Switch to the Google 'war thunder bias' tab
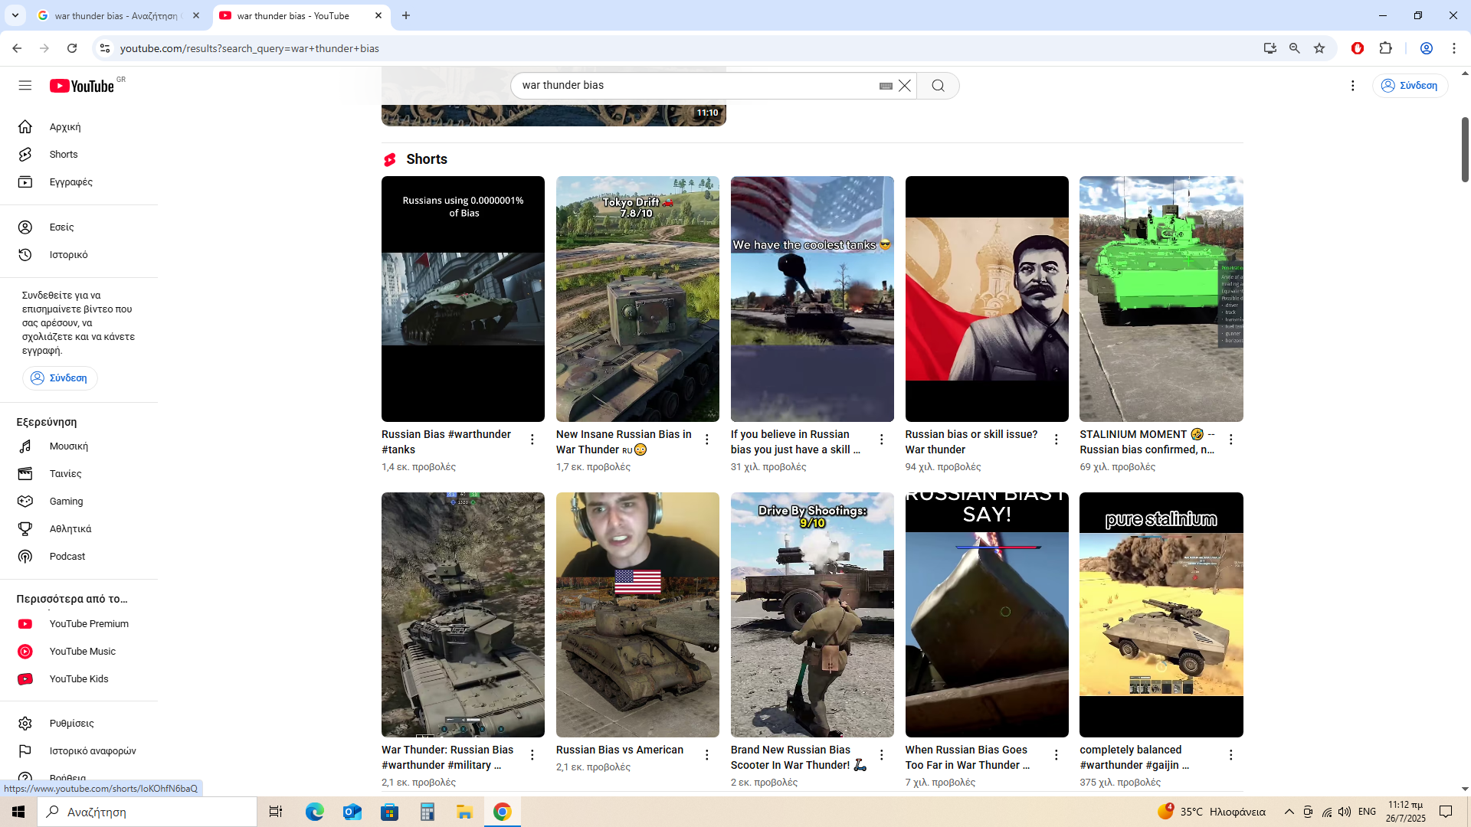This screenshot has width=1471, height=827. (x=119, y=15)
